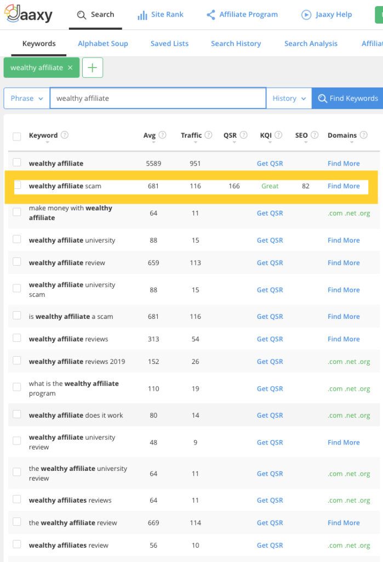Check 'wealthy affiliate does it work' checkbox

pos(17,414)
